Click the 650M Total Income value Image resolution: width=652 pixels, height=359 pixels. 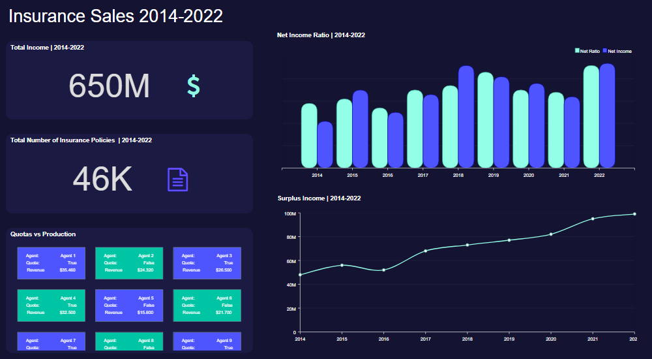click(x=109, y=86)
